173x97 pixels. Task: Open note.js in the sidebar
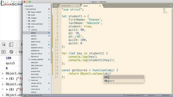(x=34, y=92)
